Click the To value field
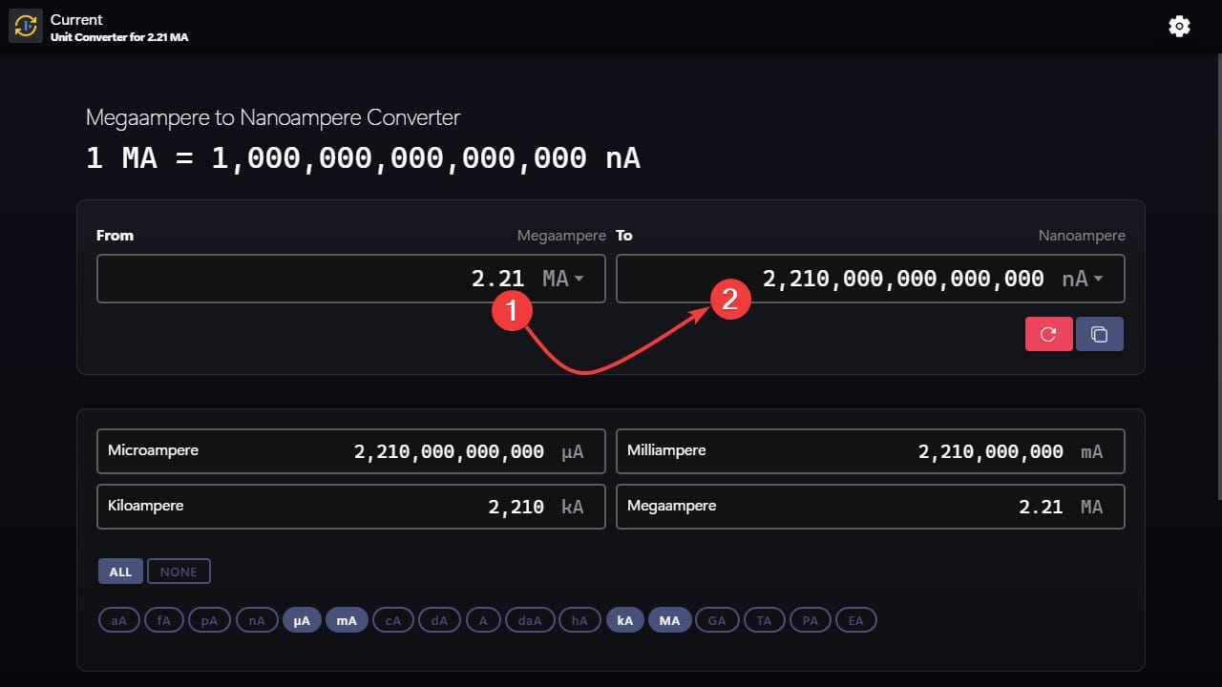This screenshot has width=1222, height=687. pyautogui.click(x=859, y=278)
